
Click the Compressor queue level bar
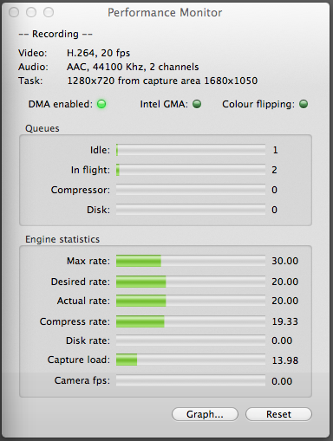point(191,190)
